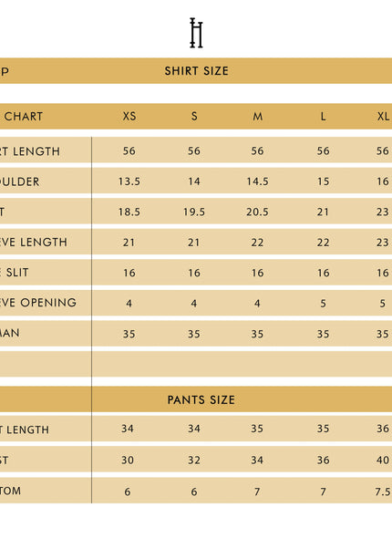Click the S size column header

tap(194, 116)
